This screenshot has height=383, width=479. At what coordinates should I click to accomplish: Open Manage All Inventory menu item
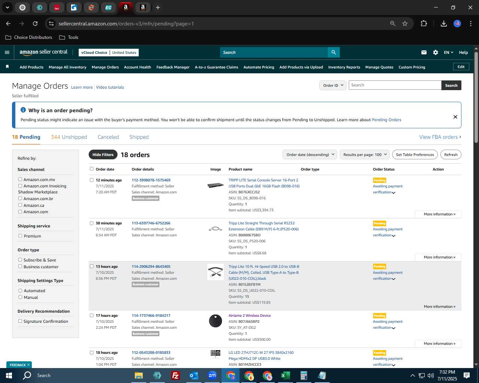point(67,67)
